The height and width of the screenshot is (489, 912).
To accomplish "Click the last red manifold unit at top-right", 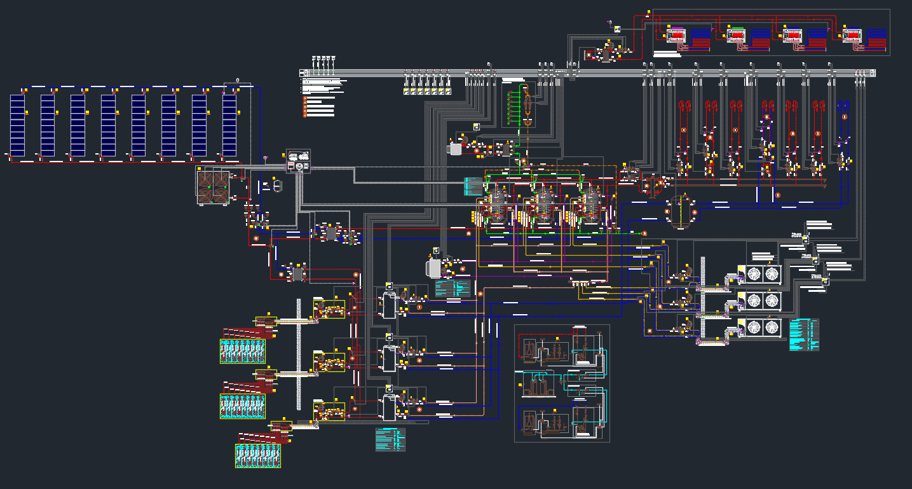I will coord(852,35).
